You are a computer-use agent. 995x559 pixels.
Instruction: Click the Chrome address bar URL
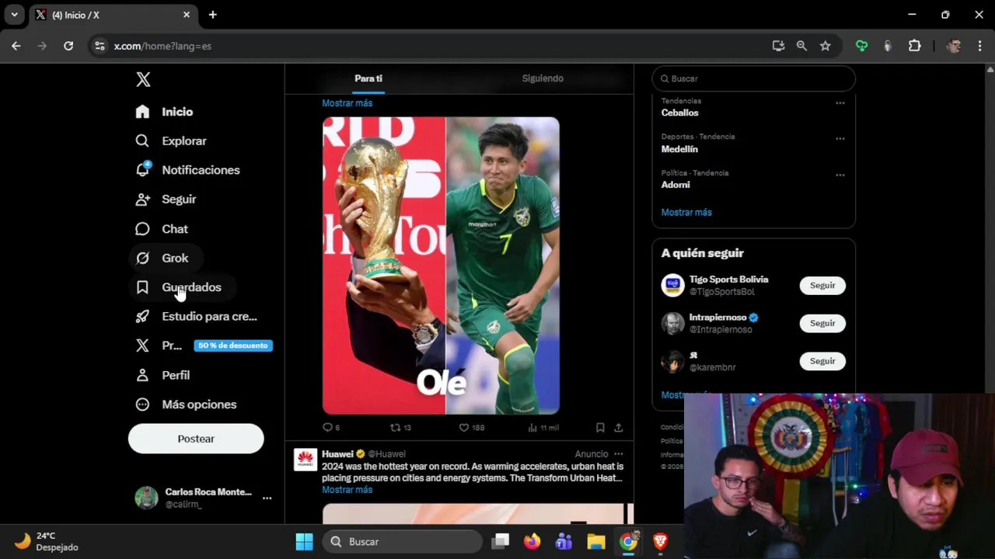point(162,46)
